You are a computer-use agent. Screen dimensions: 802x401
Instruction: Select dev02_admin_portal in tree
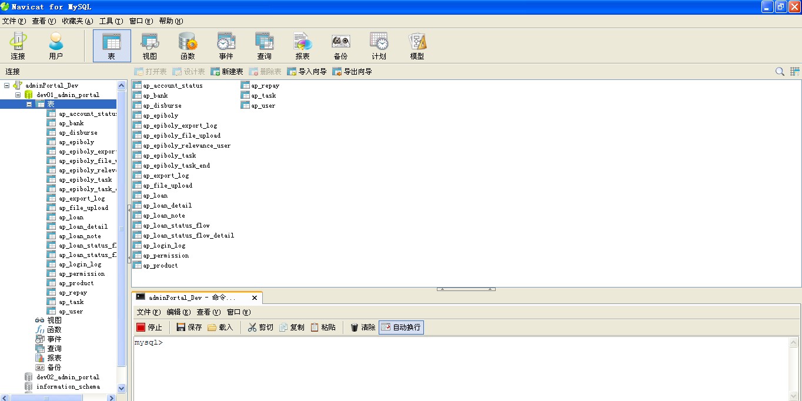coord(68,377)
